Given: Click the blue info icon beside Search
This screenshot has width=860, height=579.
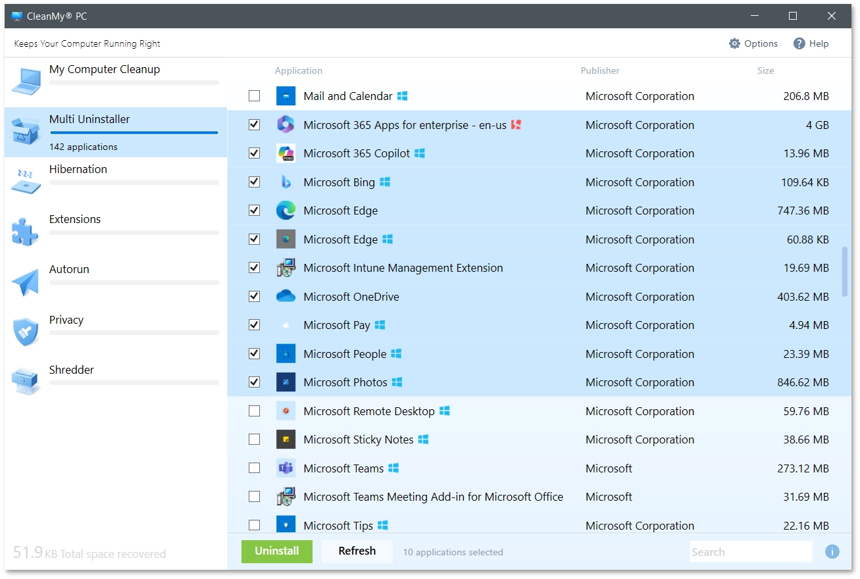Looking at the screenshot, I should (x=832, y=552).
